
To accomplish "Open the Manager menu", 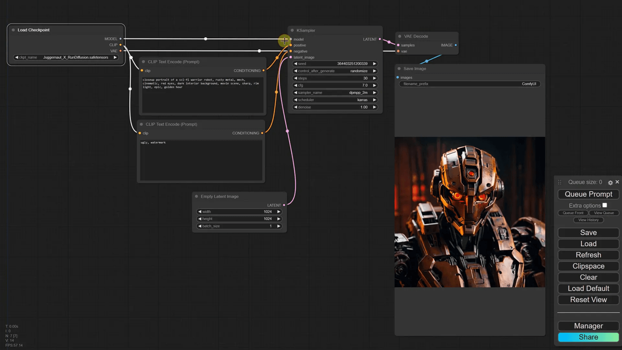I will point(588,326).
